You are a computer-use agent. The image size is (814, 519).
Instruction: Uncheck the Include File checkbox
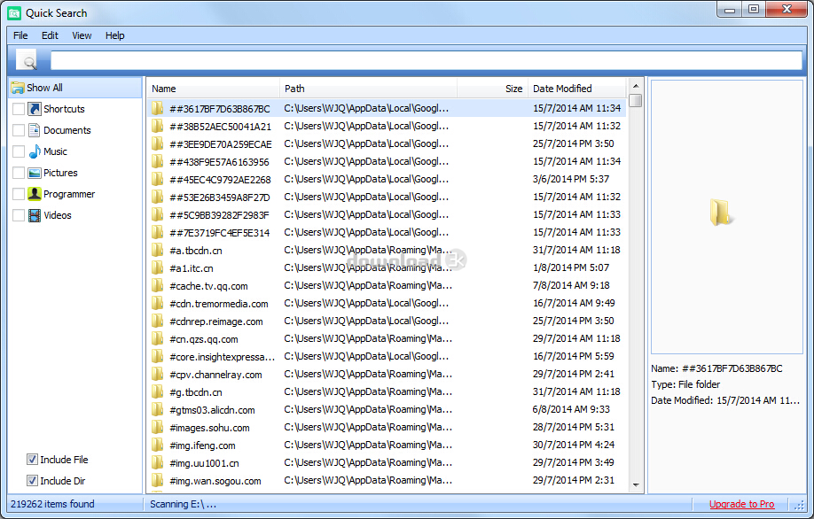tap(32, 460)
